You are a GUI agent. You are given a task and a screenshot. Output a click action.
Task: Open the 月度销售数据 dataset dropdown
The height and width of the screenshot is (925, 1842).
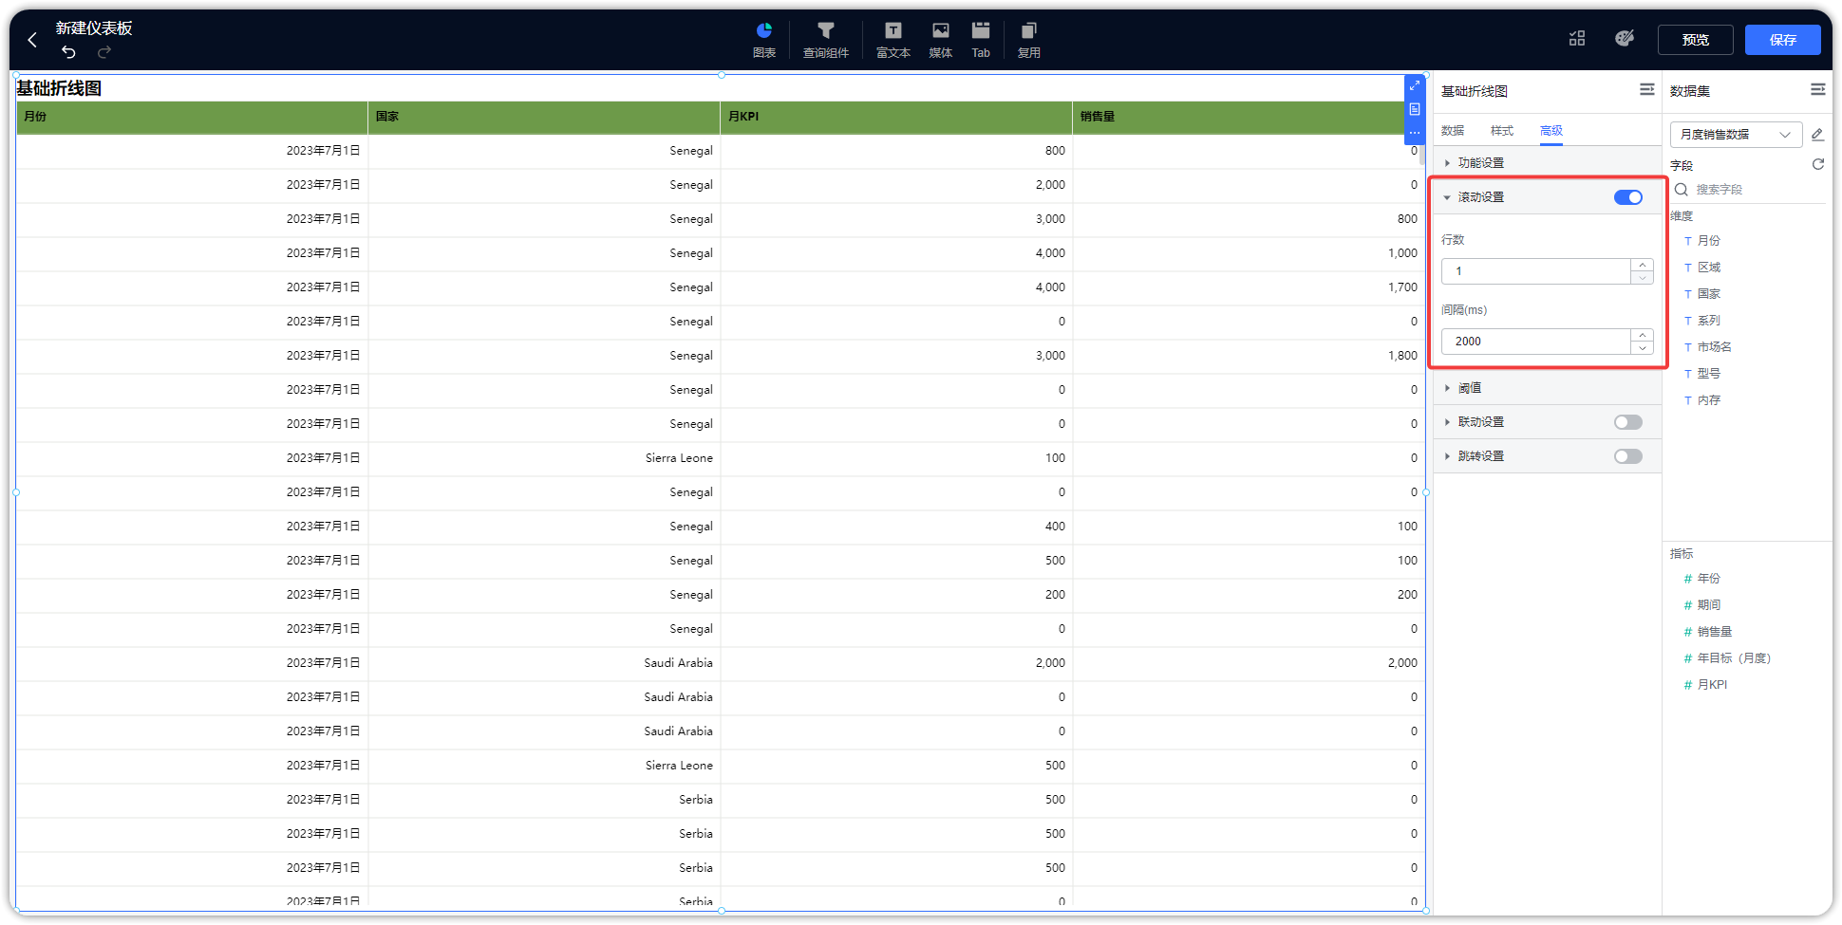(1736, 135)
